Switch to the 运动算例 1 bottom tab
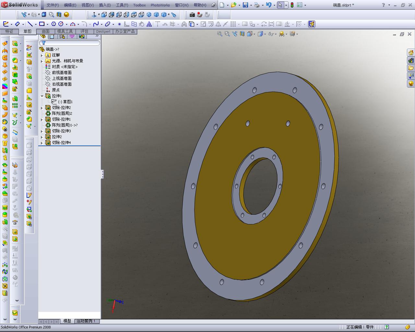This screenshot has height=332, width=415. coord(86,321)
